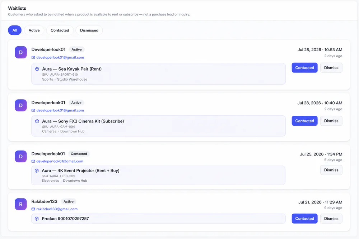Click timestamp Jul 28, 2026 · 10:40 AM
Viewport: 359px width, 239px height.
click(320, 103)
